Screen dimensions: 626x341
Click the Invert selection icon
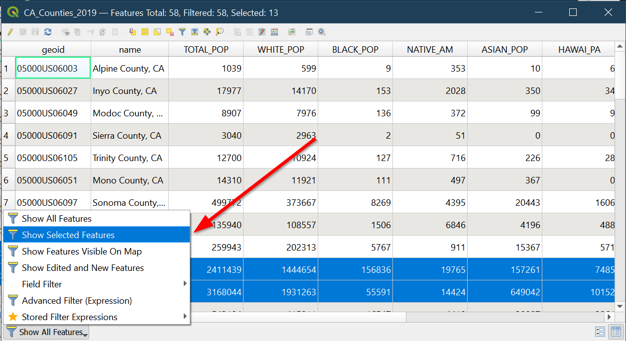tap(157, 32)
